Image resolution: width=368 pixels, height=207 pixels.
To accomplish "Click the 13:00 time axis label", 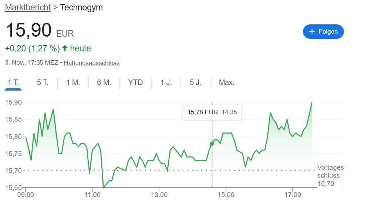I will pyautogui.click(x=159, y=194).
